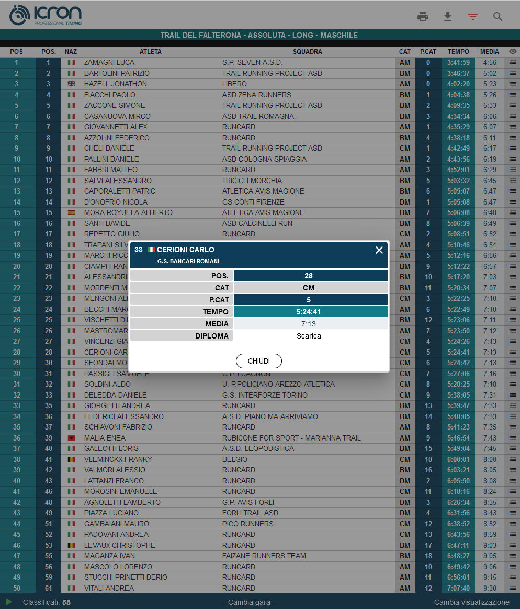Viewport: 520px width, 609px height.
Task: Click Scarica to download diploma
Action: [309, 336]
